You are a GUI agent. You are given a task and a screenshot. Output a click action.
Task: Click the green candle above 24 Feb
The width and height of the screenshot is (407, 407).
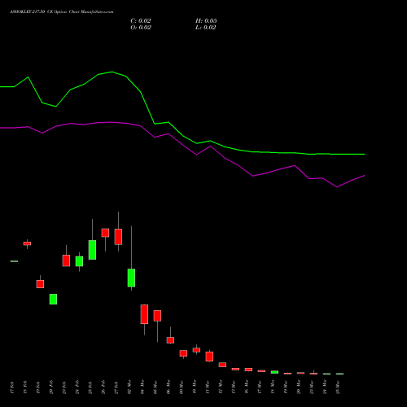coord(79,261)
